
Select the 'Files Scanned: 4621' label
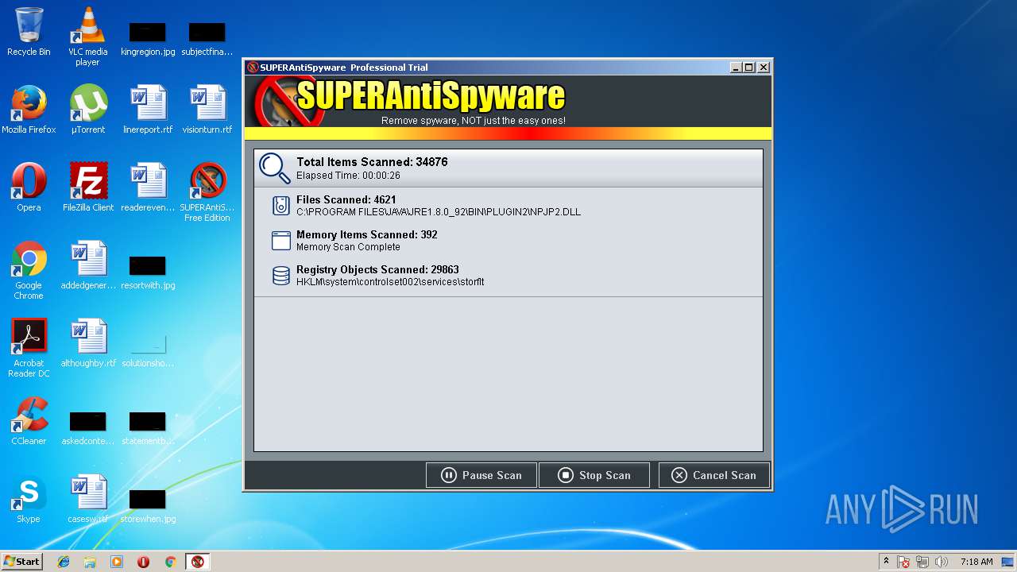tap(346, 199)
